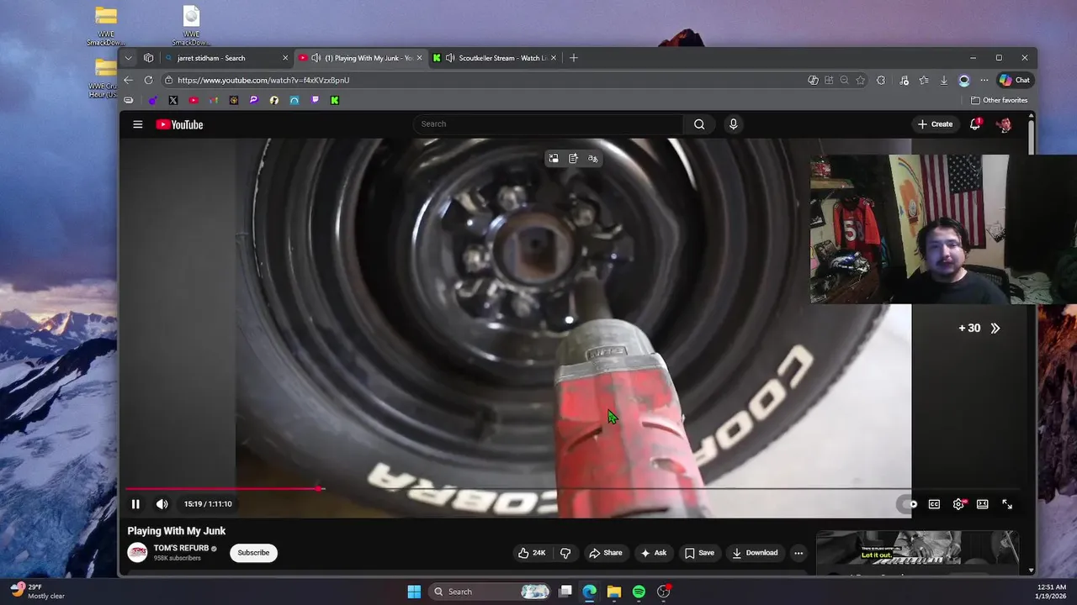Image resolution: width=1077 pixels, height=605 pixels.
Task: Open more actions three-dot menu
Action: click(x=798, y=552)
